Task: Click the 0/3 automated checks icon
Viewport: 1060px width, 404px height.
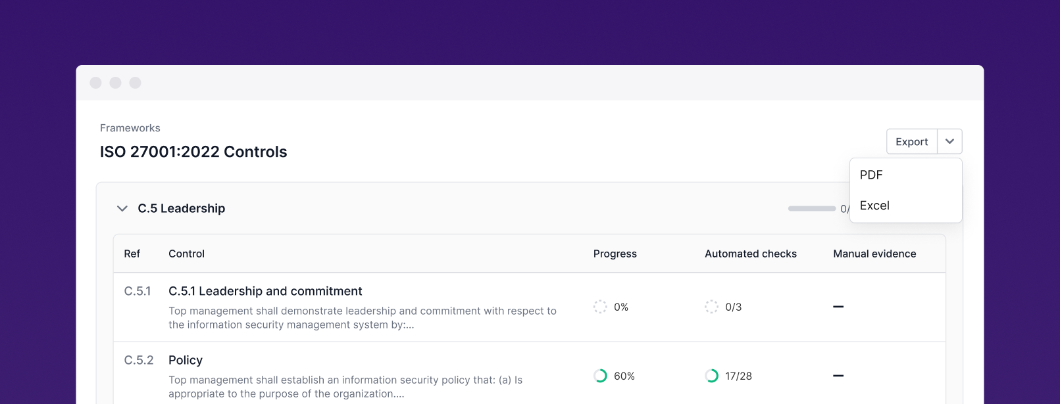Action: click(711, 307)
